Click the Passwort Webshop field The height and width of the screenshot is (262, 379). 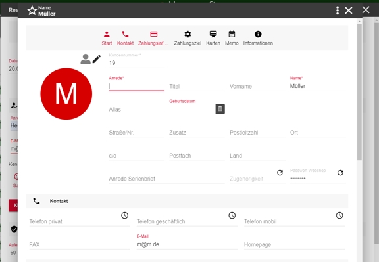click(313, 179)
